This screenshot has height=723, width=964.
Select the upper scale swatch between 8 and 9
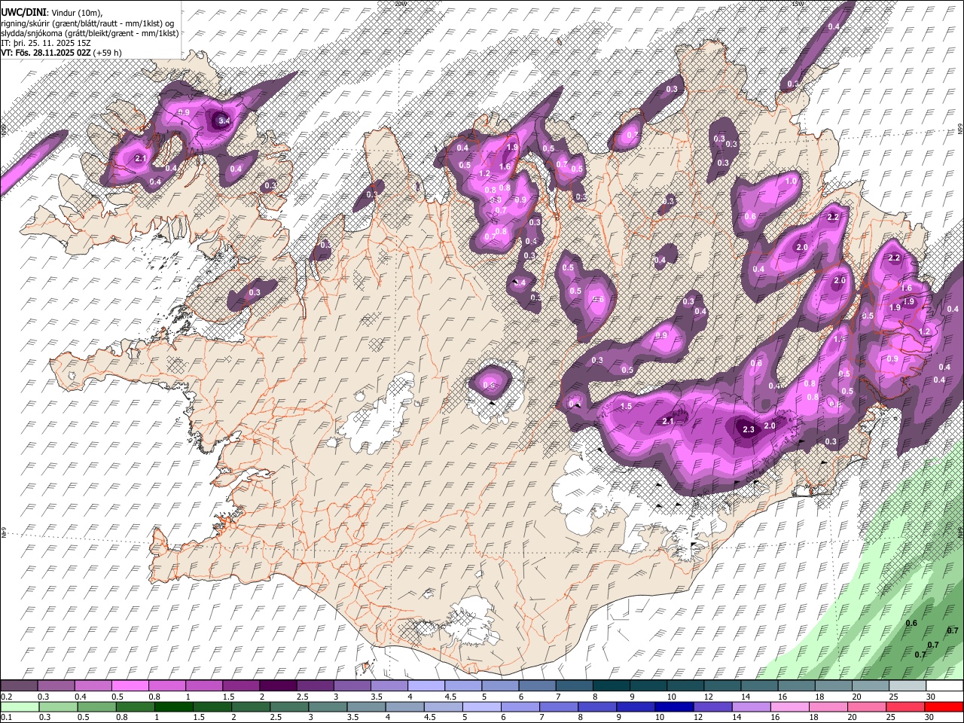coord(611,686)
